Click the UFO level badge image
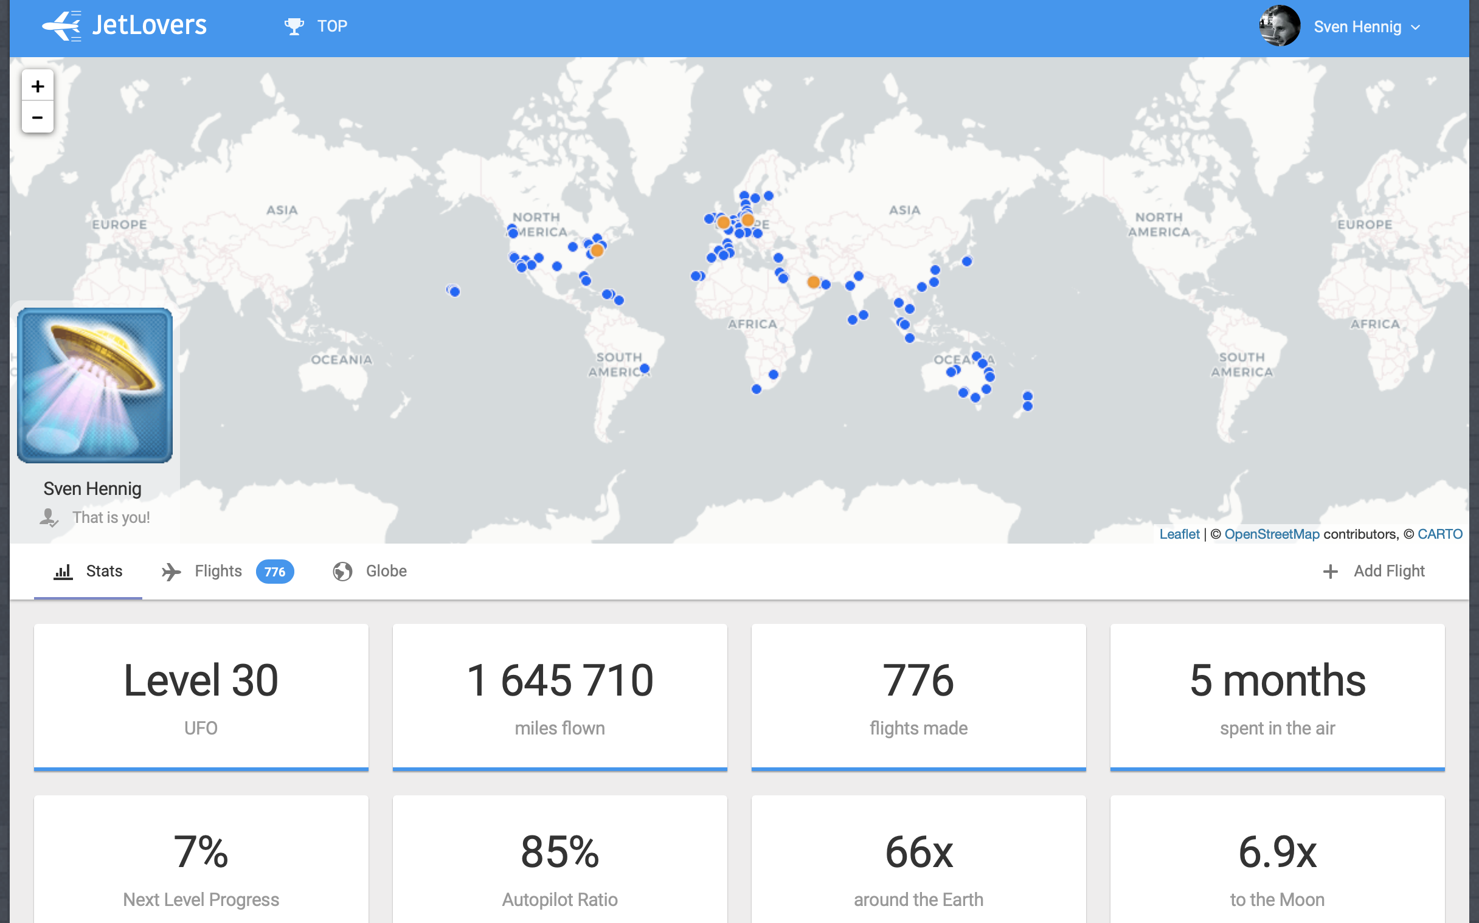1479x923 pixels. (95, 385)
